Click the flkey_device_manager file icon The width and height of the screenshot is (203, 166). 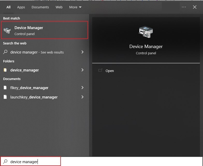point(5,88)
